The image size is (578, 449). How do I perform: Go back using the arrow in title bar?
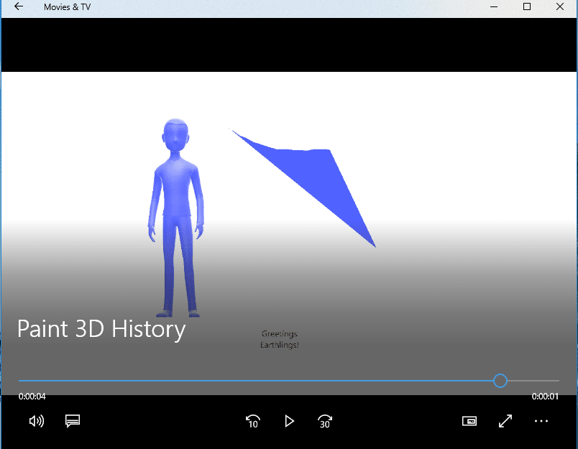(x=19, y=6)
